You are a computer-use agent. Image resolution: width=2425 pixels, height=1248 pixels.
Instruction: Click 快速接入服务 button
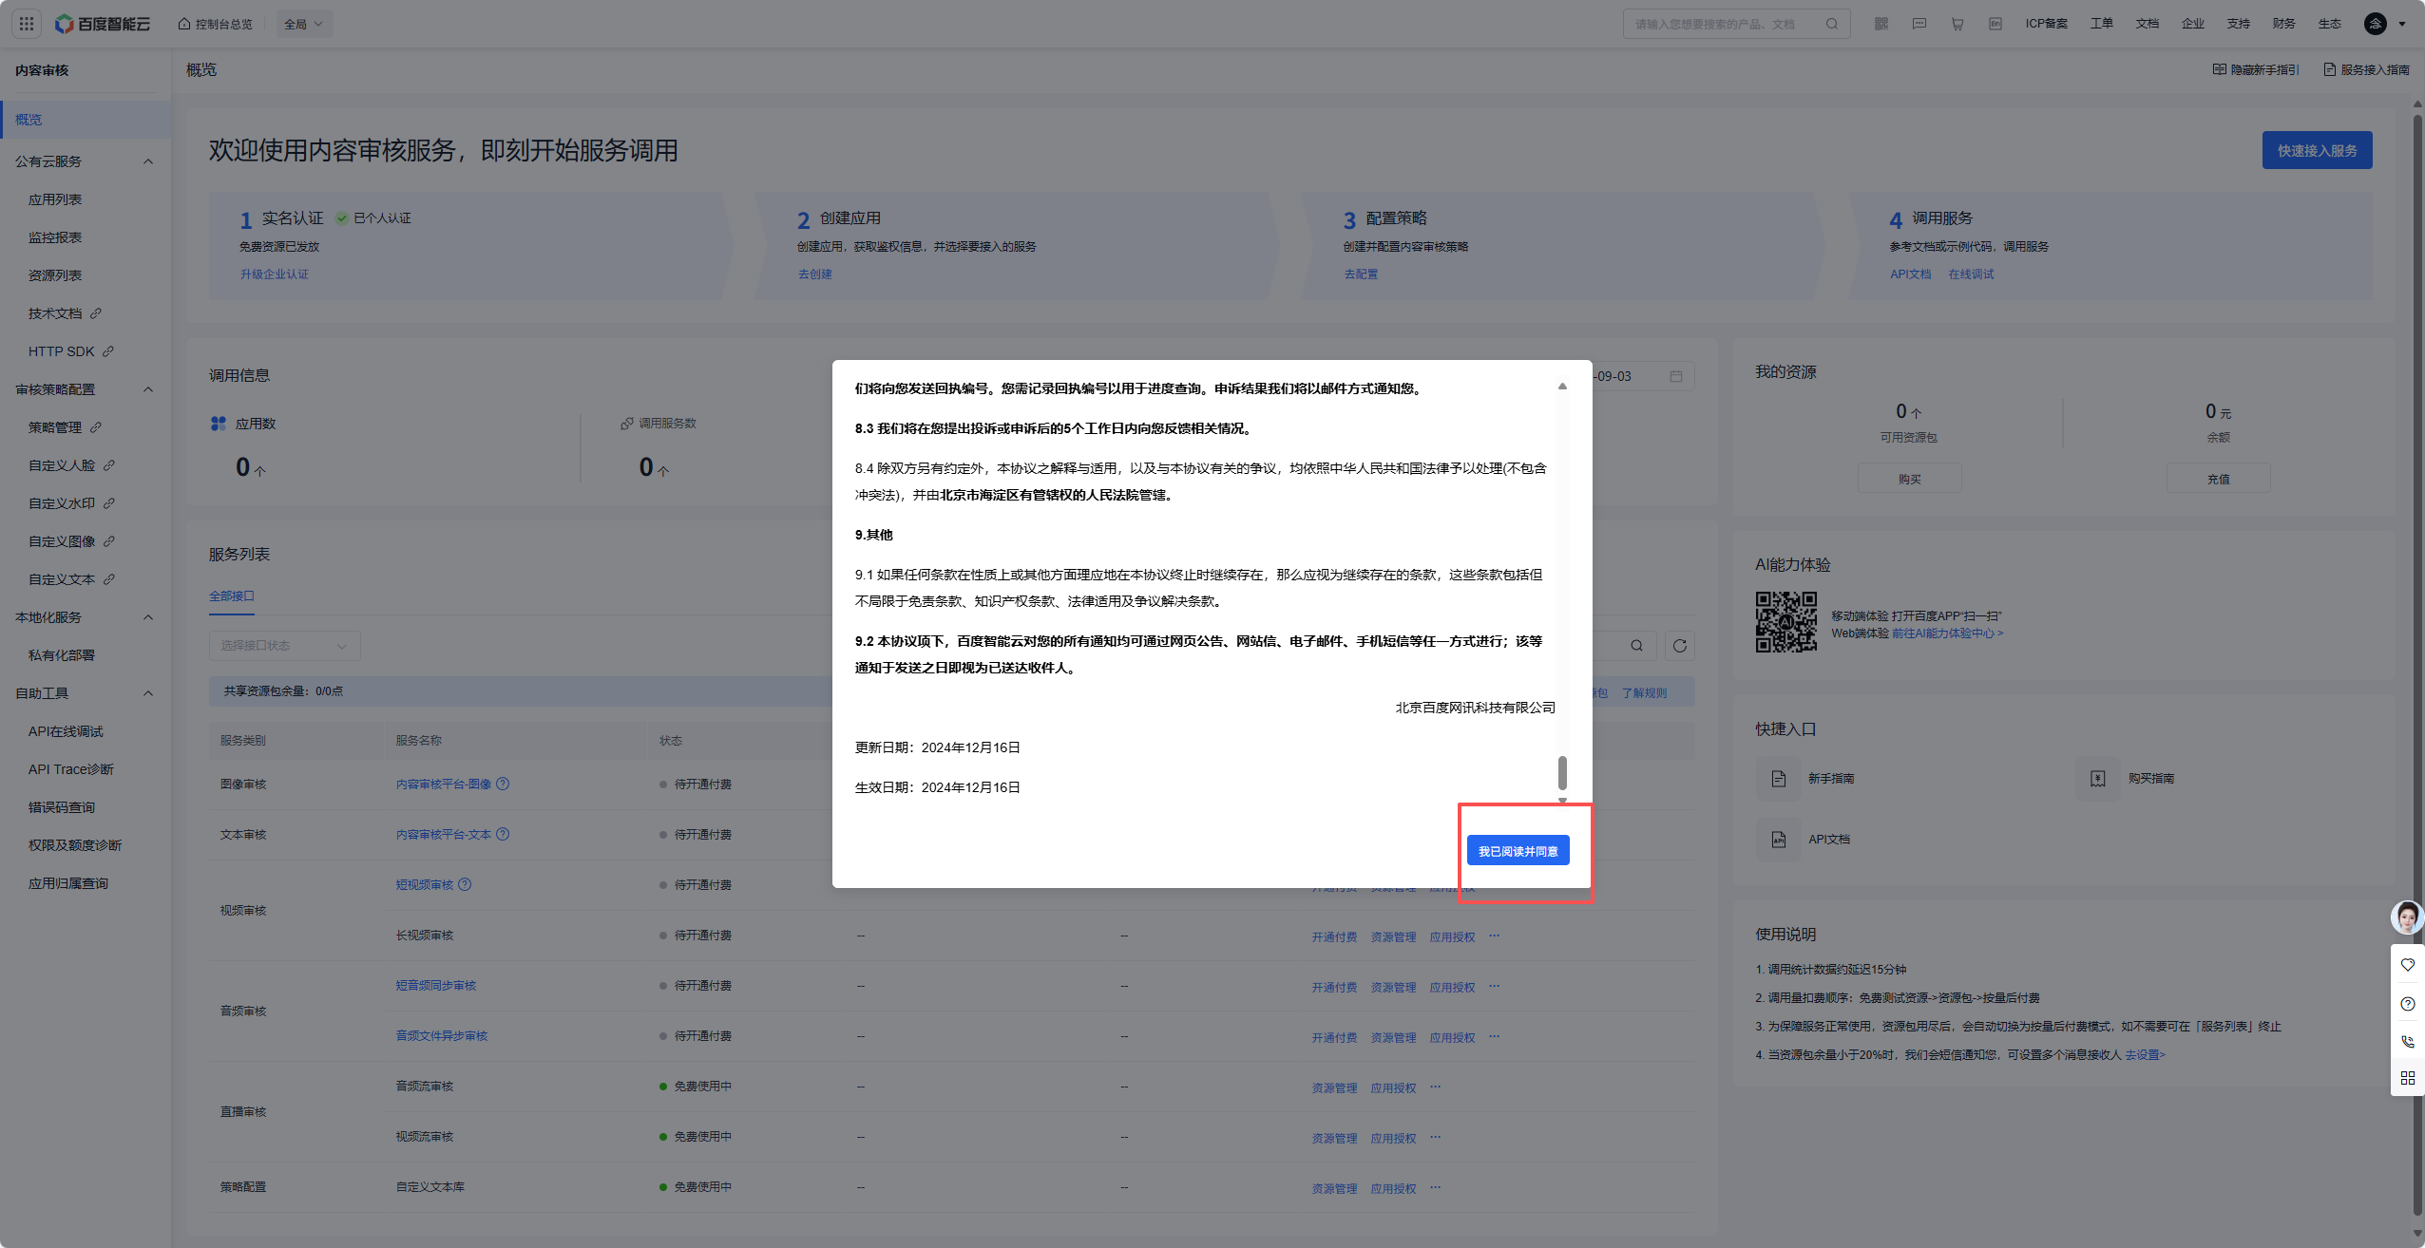coord(2317,151)
